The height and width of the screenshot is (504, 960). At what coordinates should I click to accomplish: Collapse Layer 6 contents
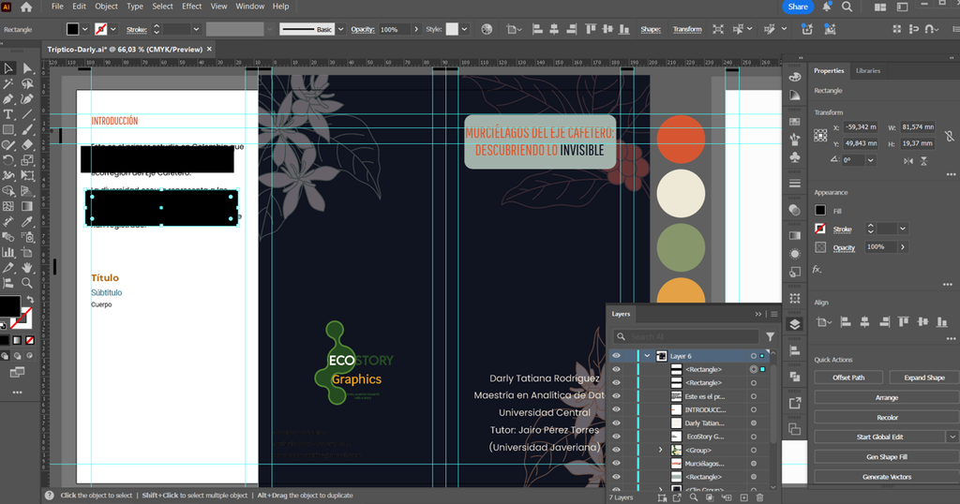(647, 356)
